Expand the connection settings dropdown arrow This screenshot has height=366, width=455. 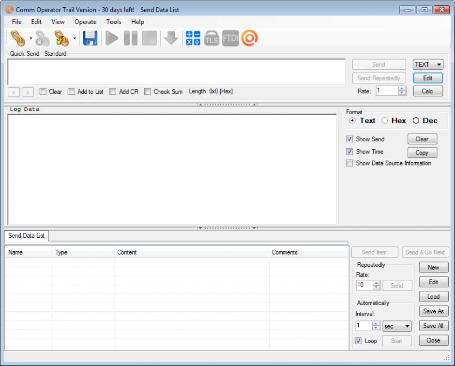[x=75, y=38]
